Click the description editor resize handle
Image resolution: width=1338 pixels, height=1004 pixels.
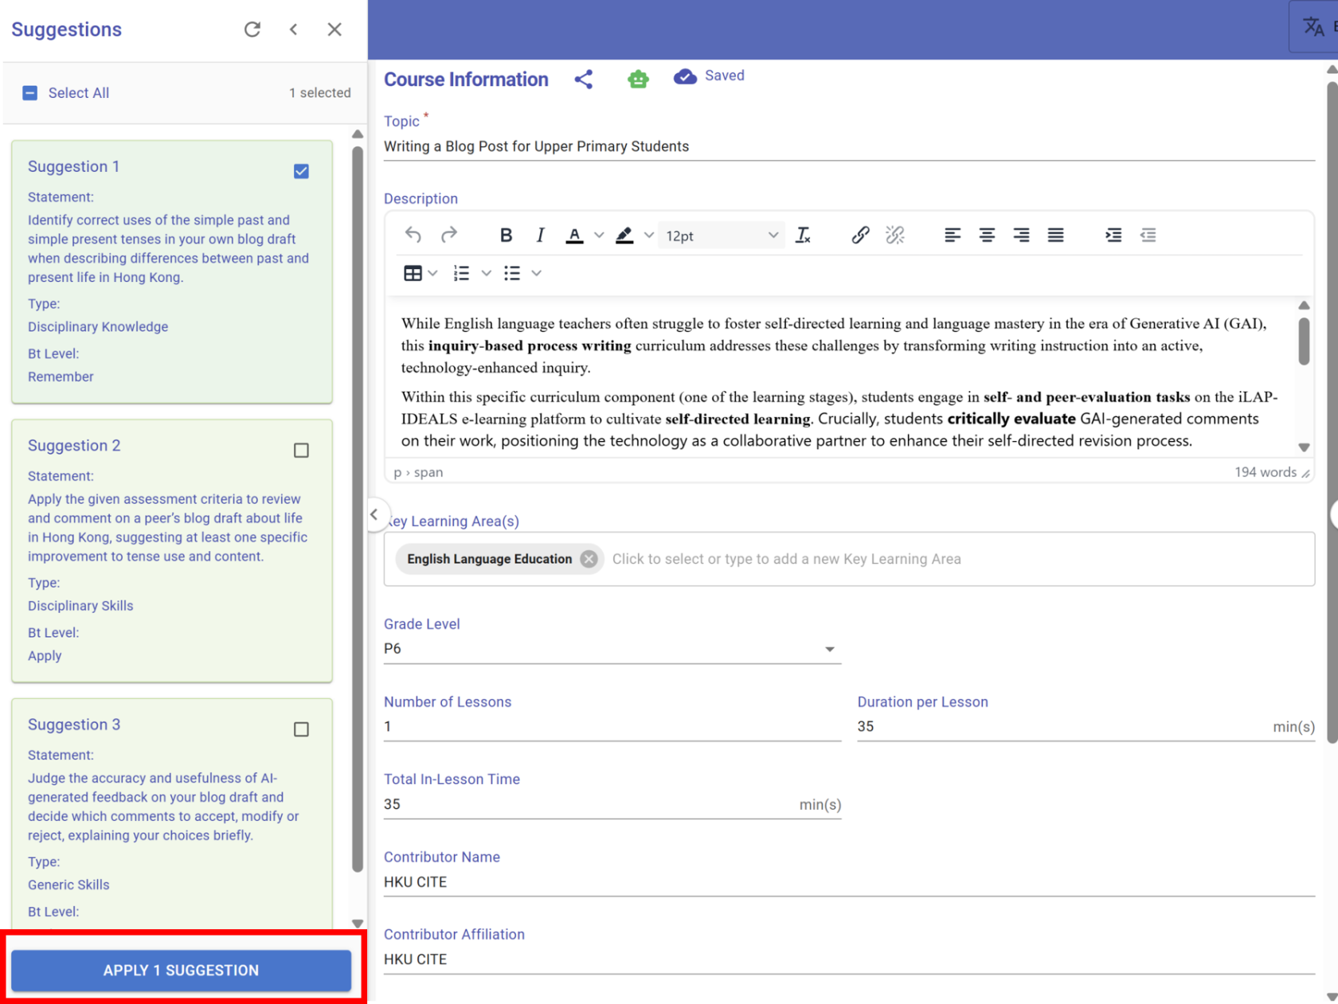[x=1305, y=474]
